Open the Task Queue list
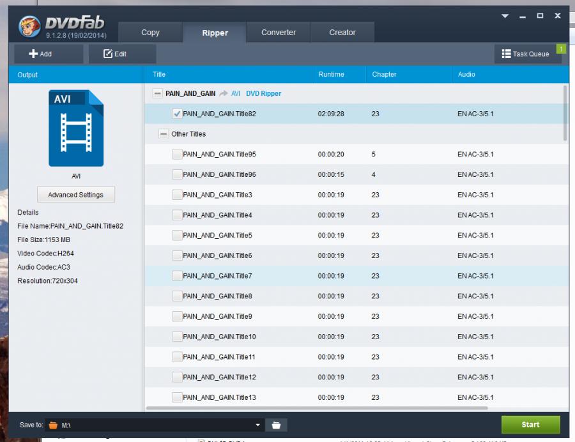575x442 pixels. [x=525, y=54]
